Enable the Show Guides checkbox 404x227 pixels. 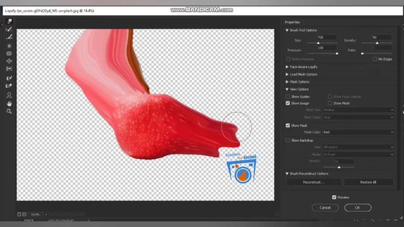288,96
